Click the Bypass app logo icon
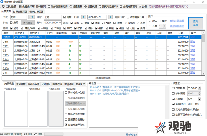 point(2,2)
